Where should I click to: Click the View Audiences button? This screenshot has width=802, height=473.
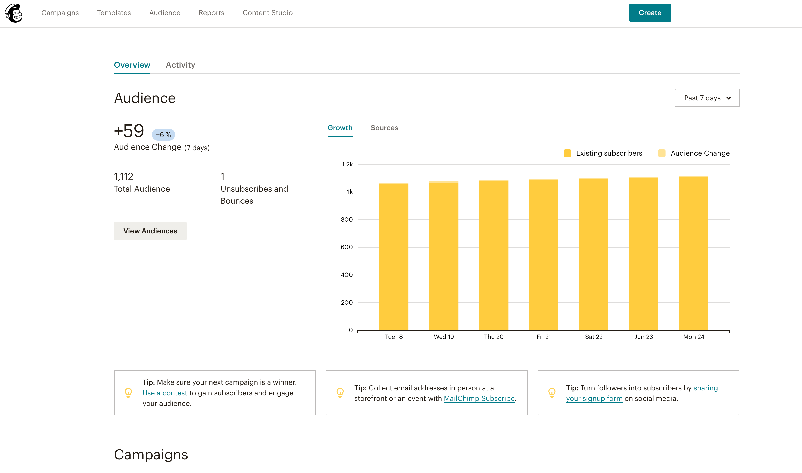pyautogui.click(x=150, y=231)
